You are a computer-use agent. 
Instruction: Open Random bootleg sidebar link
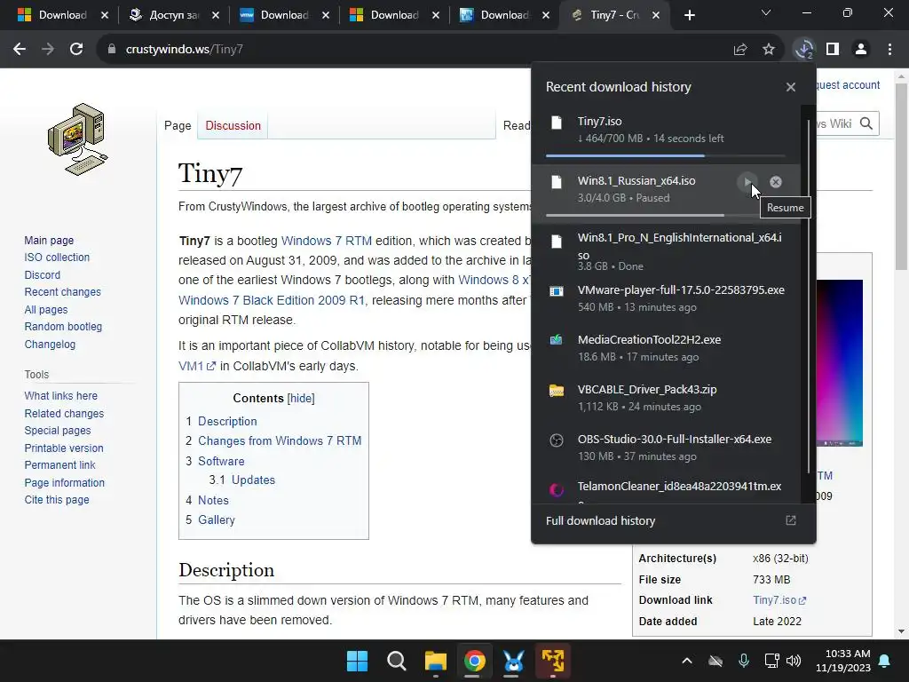63,327
